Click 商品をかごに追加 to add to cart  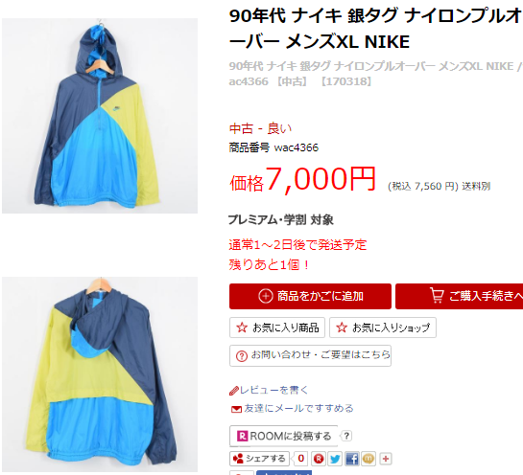[310, 296]
